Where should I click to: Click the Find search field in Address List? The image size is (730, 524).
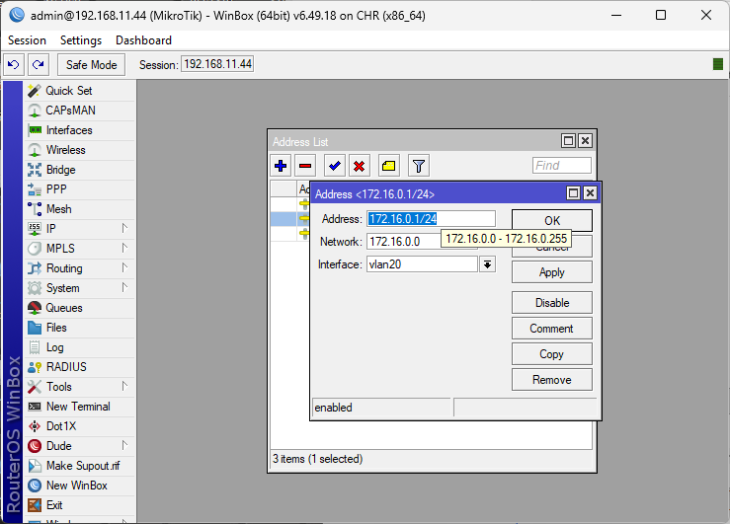click(x=561, y=166)
